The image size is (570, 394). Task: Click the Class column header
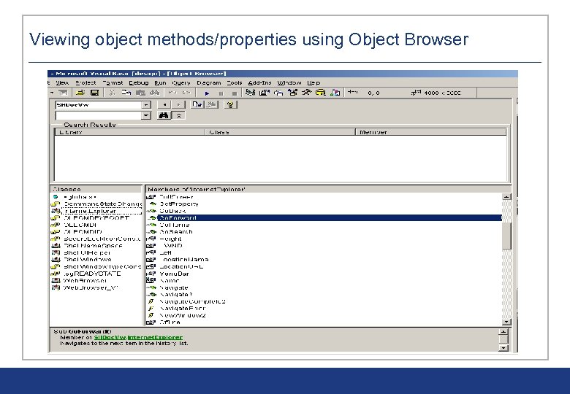point(281,132)
